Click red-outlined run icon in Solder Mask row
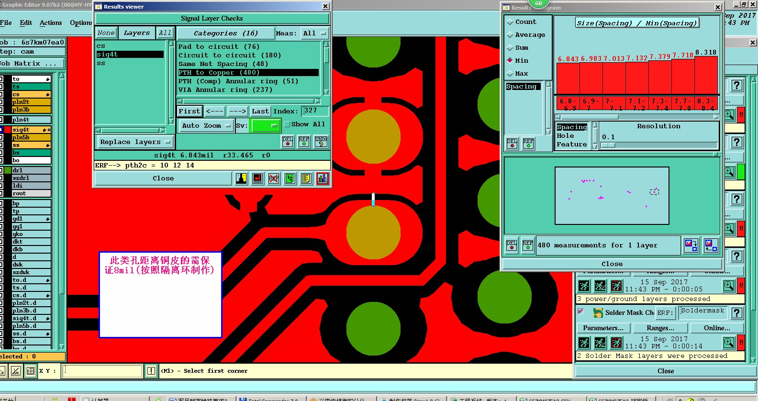 click(616, 343)
